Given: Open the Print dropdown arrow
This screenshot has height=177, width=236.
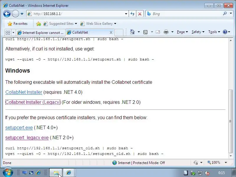Looking at the screenshot, I should click(x=173, y=32).
